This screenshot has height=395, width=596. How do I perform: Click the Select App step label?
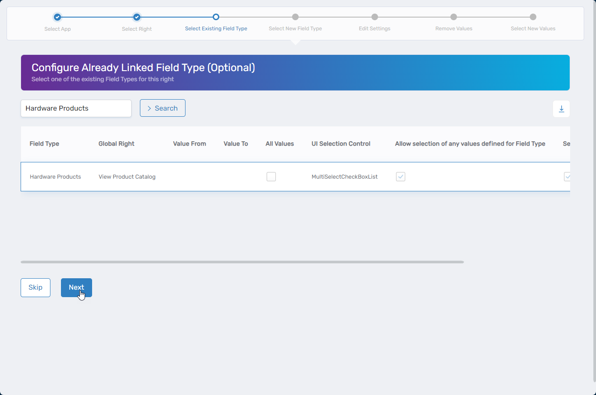click(57, 28)
